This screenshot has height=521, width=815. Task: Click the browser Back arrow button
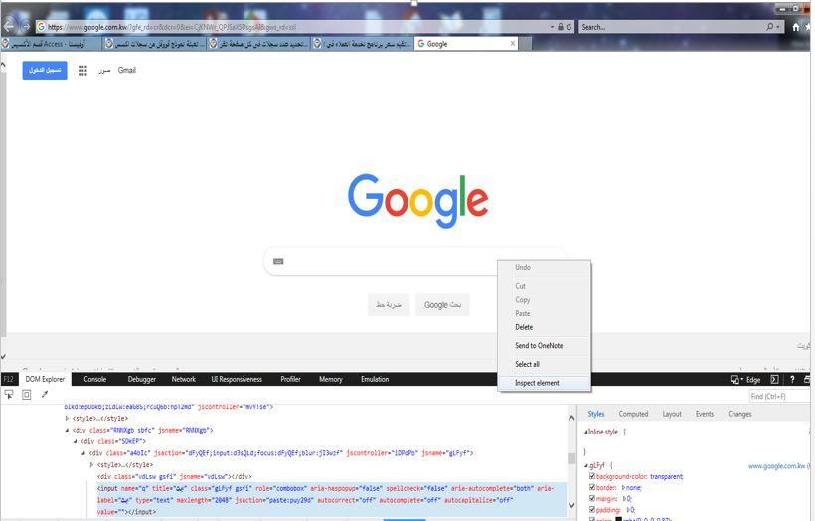[9, 26]
